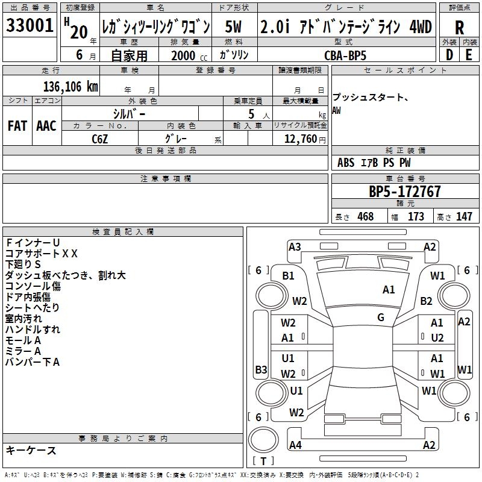Click the U2 dent mark on the diagram
This screenshot has width=482, height=482.
pyautogui.click(x=437, y=338)
